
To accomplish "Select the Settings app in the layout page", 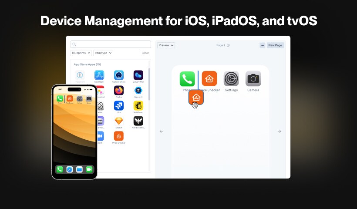I will pyautogui.click(x=231, y=78).
